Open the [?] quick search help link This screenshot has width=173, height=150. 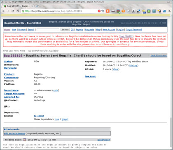72,29
